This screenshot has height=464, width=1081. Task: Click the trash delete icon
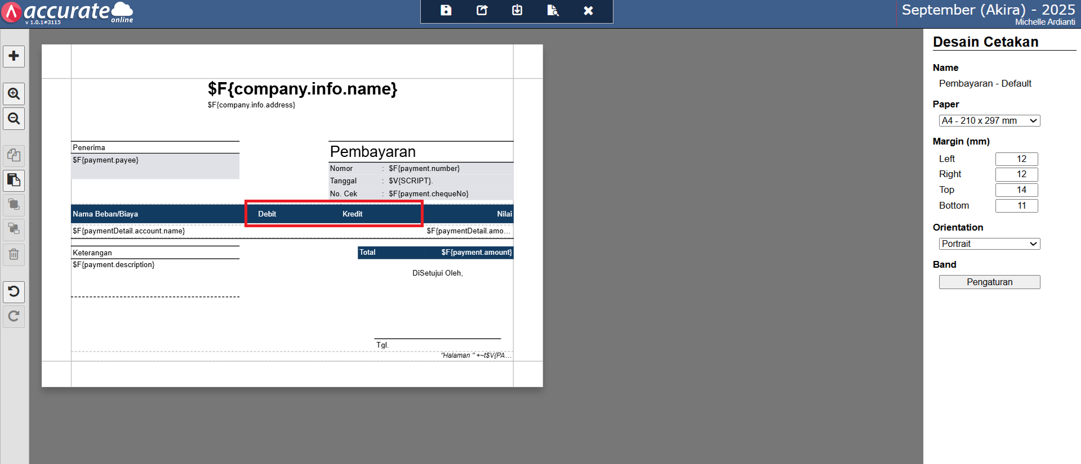coord(14,254)
